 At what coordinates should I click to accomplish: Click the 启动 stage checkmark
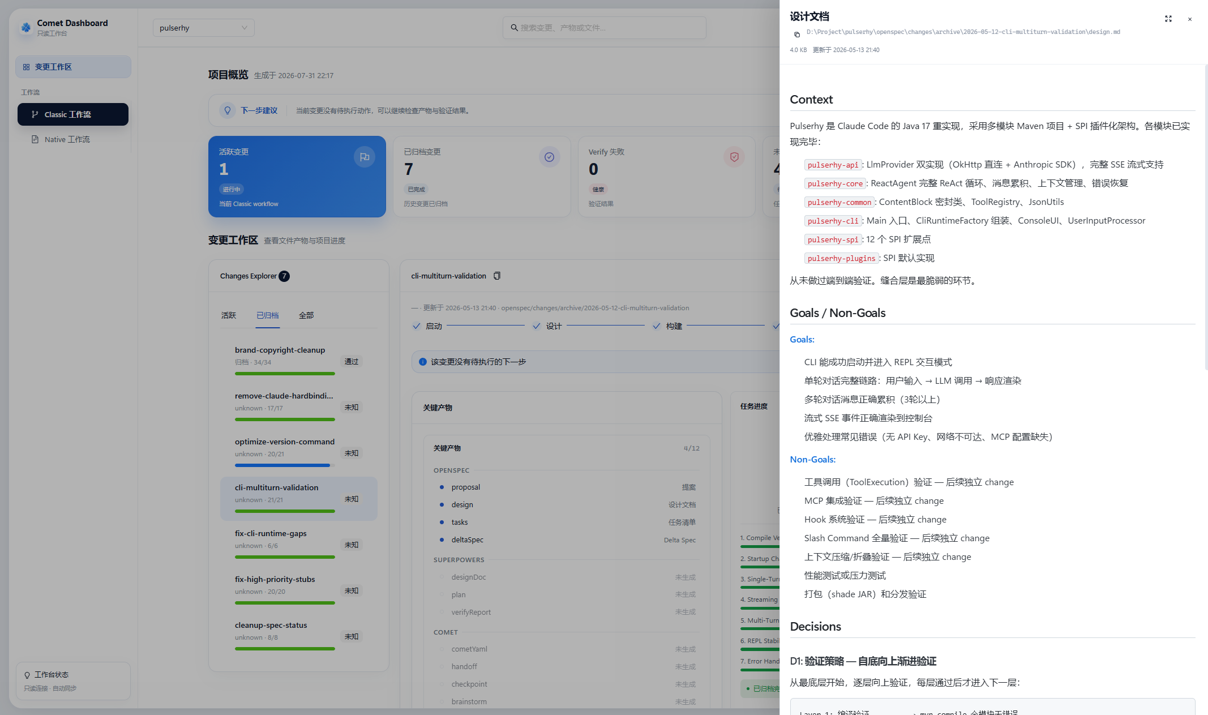pyautogui.click(x=417, y=326)
